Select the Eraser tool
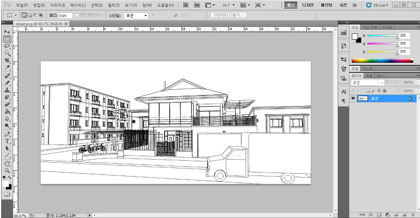This screenshot has height=218, width=420. (x=7, y=104)
